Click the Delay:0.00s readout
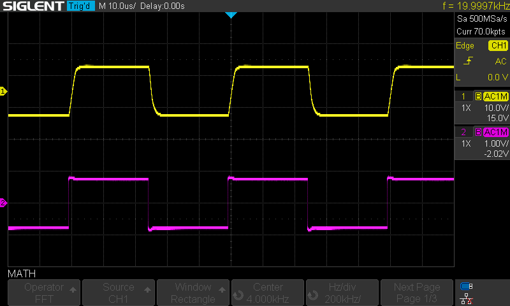 click(163, 6)
